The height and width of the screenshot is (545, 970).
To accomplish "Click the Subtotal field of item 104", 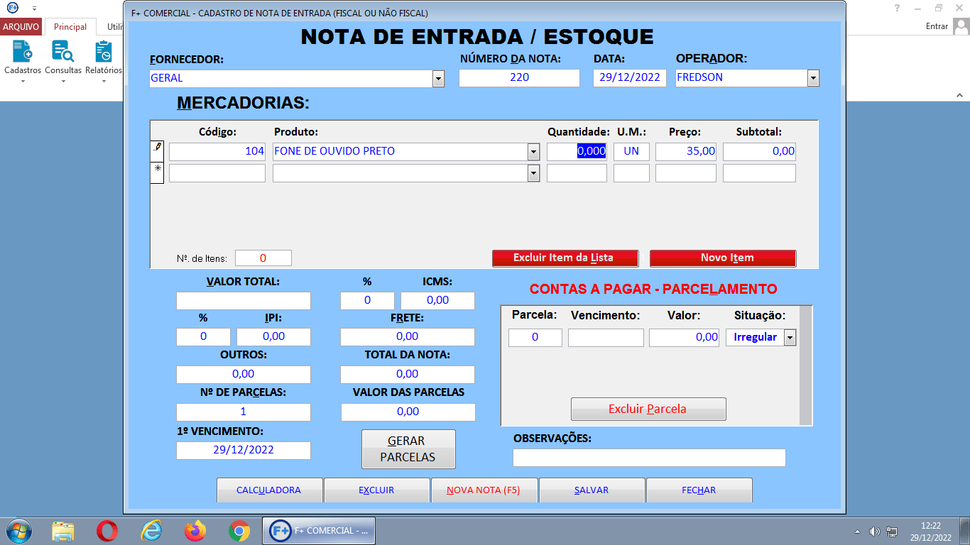I will click(759, 152).
